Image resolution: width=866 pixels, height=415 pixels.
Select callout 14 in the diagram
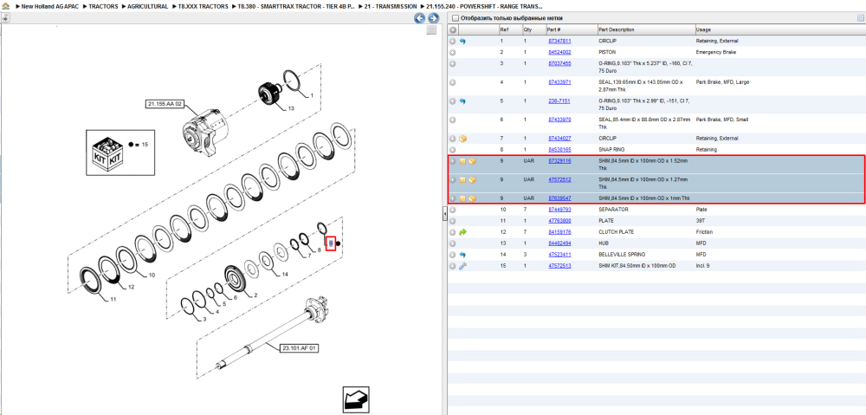tap(285, 274)
